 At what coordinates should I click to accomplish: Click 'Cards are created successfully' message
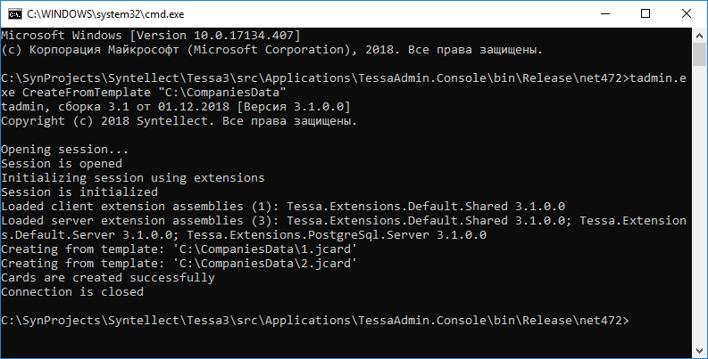coord(108,277)
